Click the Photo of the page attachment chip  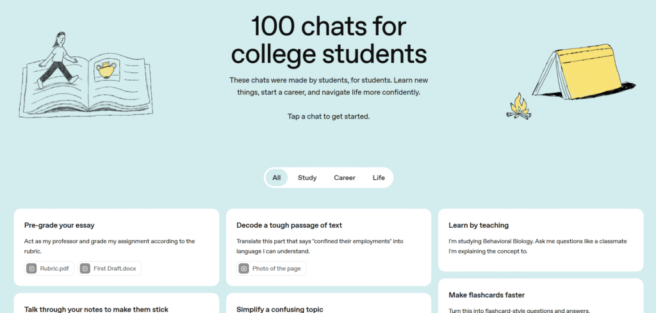(x=271, y=269)
